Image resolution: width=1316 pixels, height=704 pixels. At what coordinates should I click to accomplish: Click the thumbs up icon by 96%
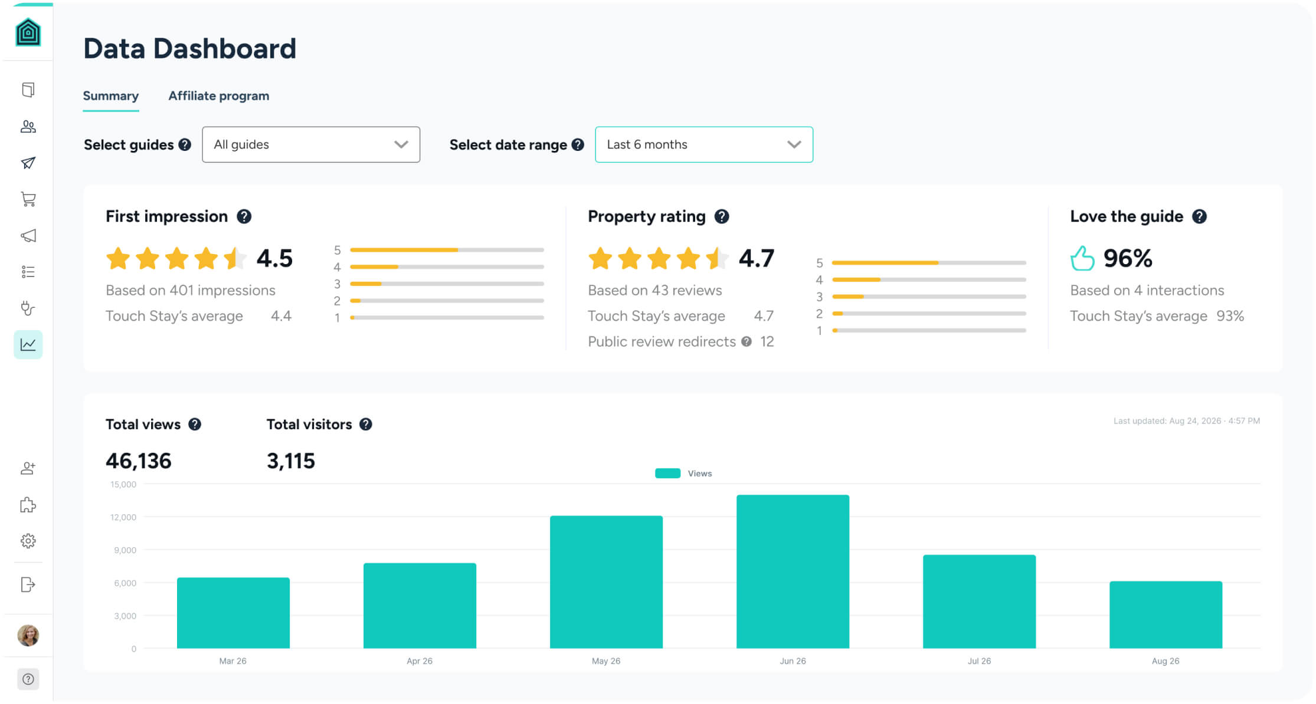click(x=1082, y=258)
